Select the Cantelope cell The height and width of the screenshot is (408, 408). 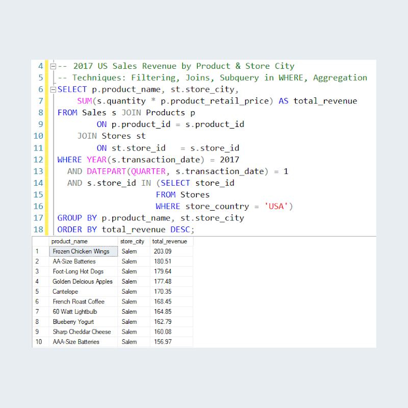pos(83,292)
